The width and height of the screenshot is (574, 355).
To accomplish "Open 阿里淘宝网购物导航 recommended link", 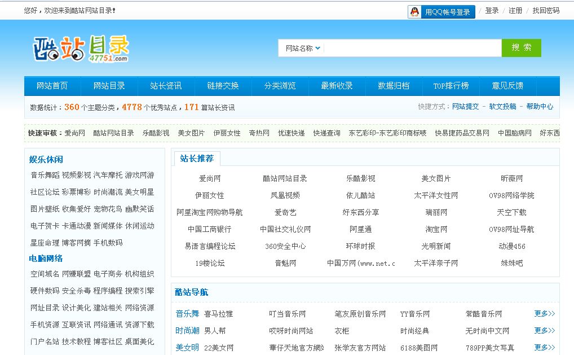I will [x=209, y=212].
